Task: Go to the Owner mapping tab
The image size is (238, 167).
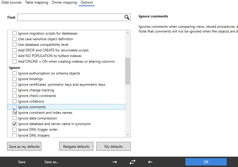Action: click(x=64, y=3)
